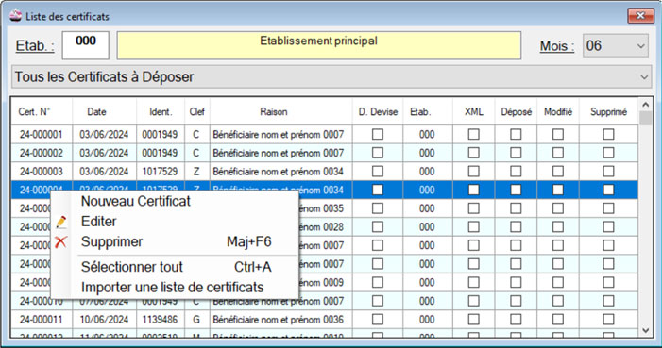662x348 pixels.
Task: Check Supprimé box for certificate 24-000011
Action: [608, 320]
